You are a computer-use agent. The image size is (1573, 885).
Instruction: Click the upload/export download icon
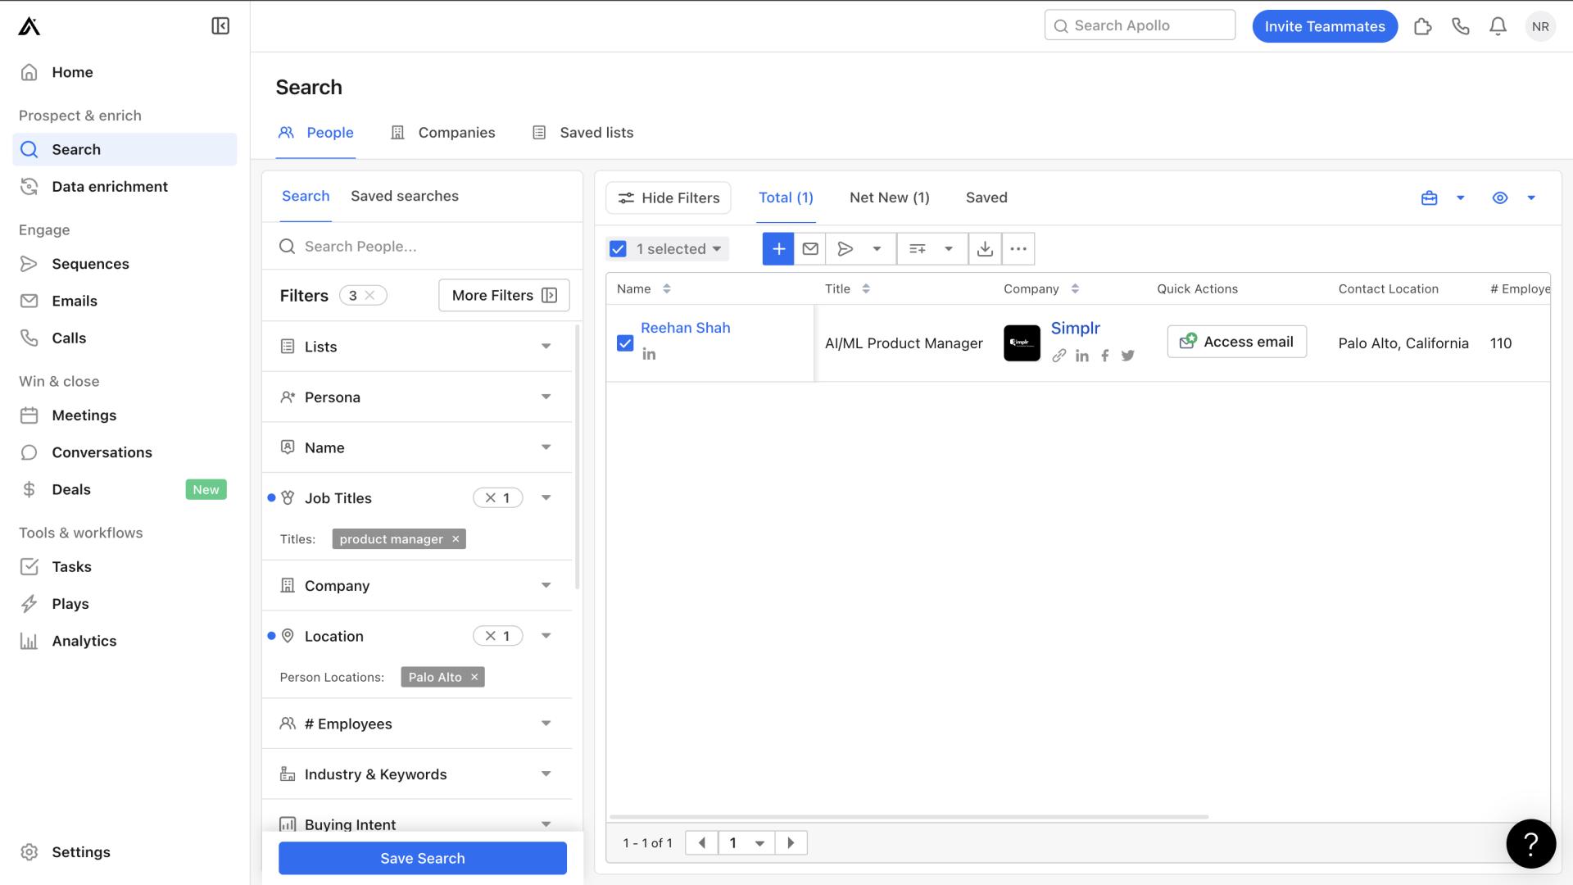pos(983,248)
